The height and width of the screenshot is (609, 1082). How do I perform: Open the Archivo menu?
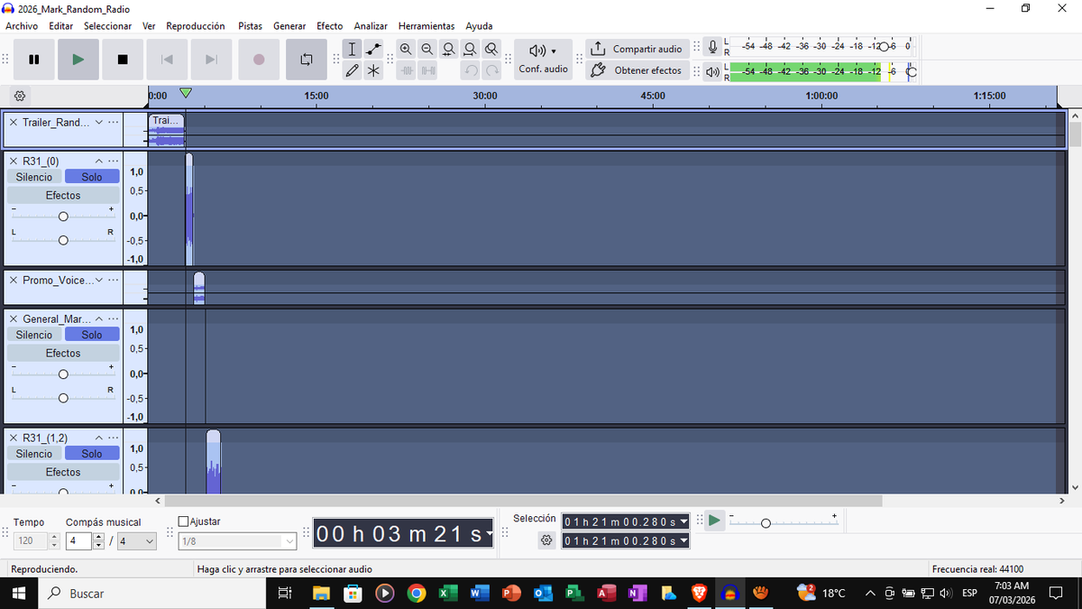pyautogui.click(x=22, y=26)
